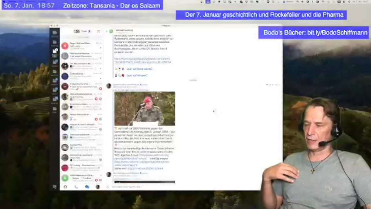The image size is (371, 209).
Task: Switch to the Chats bubble tab
Action: pos(87,187)
